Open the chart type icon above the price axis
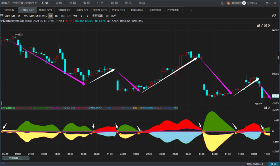 tap(258, 25)
